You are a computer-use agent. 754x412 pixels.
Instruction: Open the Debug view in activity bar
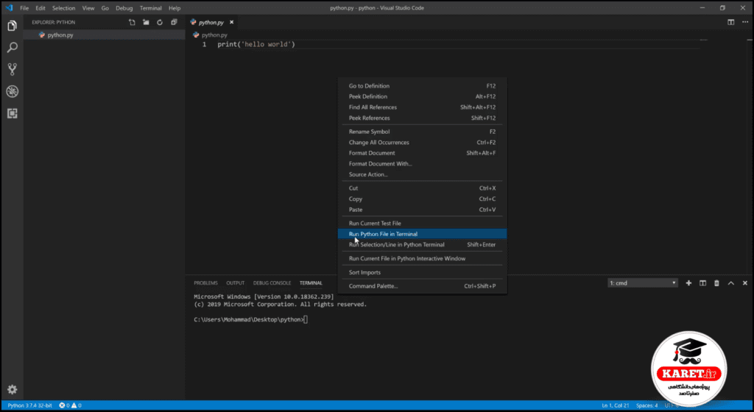tap(12, 91)
